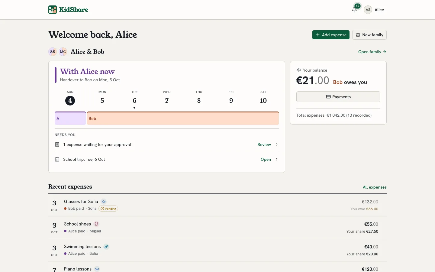Open notifications bell with 12 badge
The image size is (435, 272).
[355, 9]
